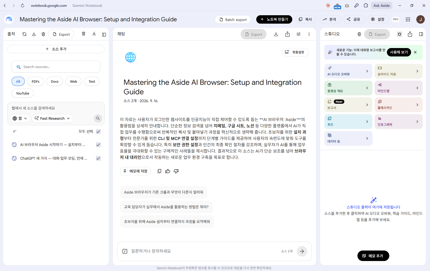The image size is (430, 271).
Task: Select the All source filter chip
Action: pyautogui.click(x=18, y=81)
